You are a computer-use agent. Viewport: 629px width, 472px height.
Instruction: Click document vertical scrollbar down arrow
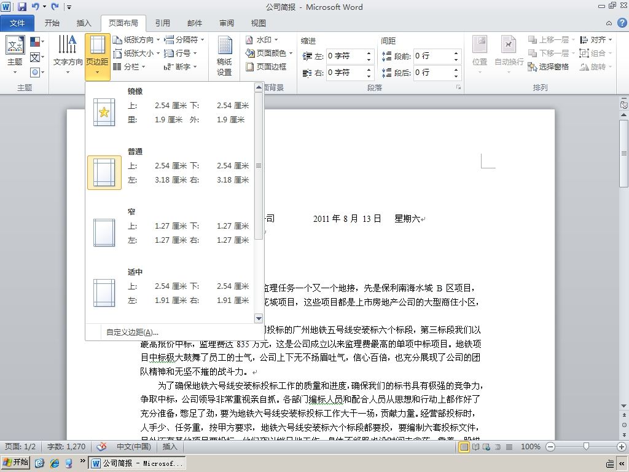(624, 406)
